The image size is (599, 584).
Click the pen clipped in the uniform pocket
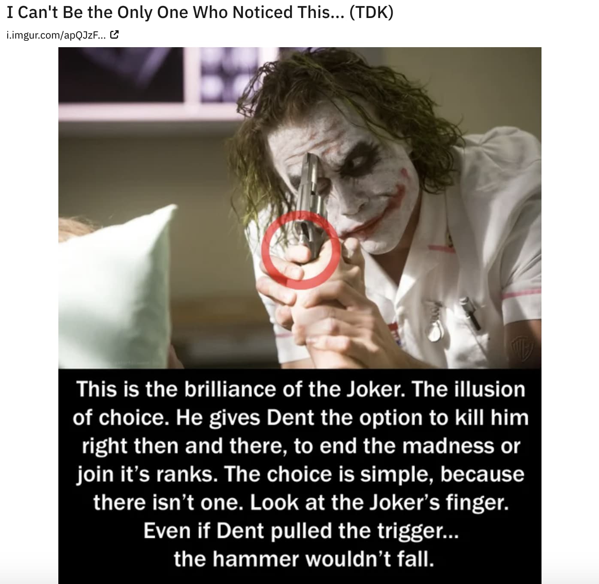(x=470, y=314)
